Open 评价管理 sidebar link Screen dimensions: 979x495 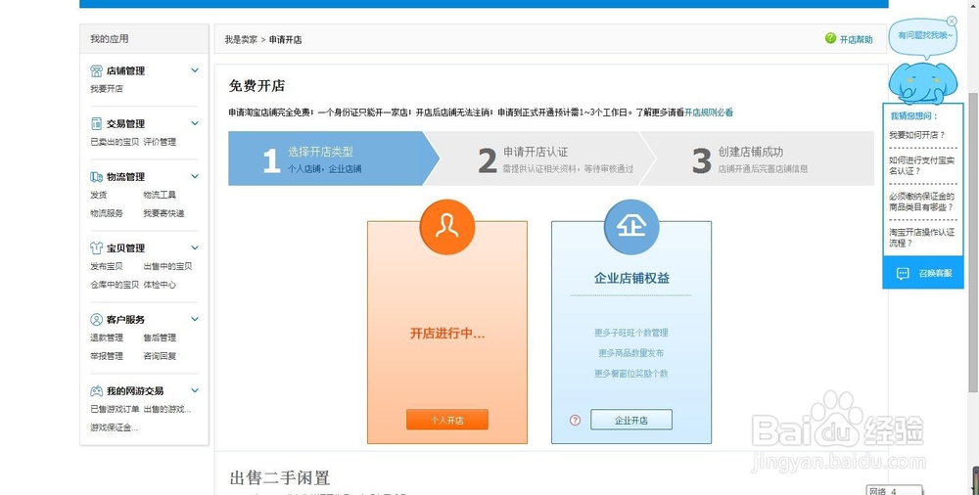pyautogui.click(x=160, y=142)
